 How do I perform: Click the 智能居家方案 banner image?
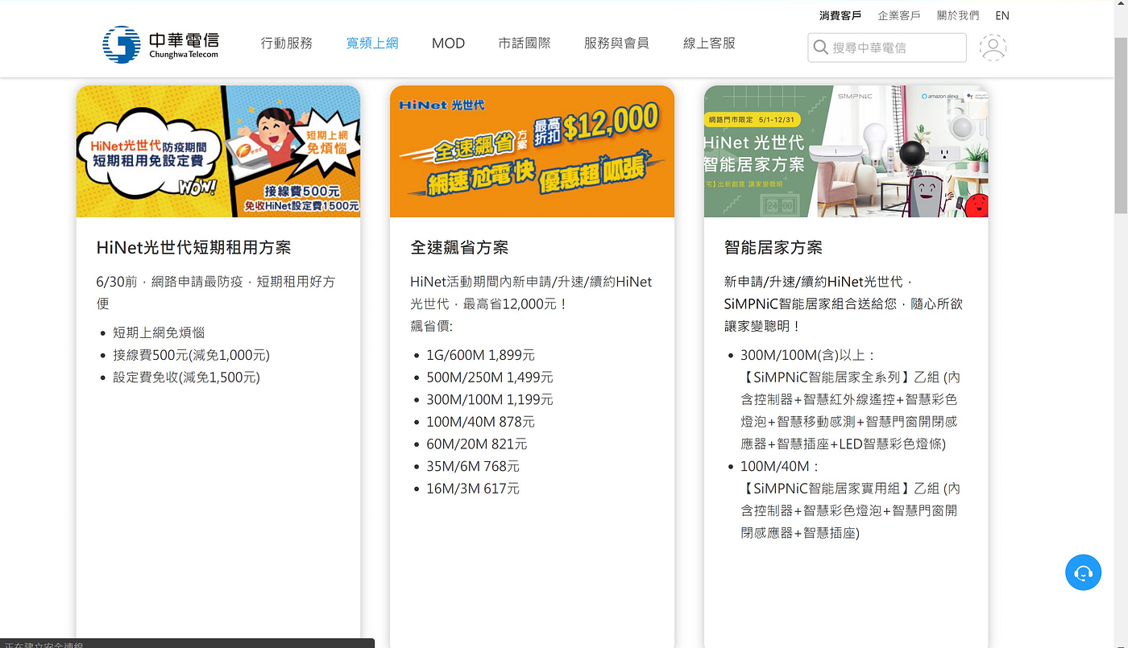pos(846,151)
